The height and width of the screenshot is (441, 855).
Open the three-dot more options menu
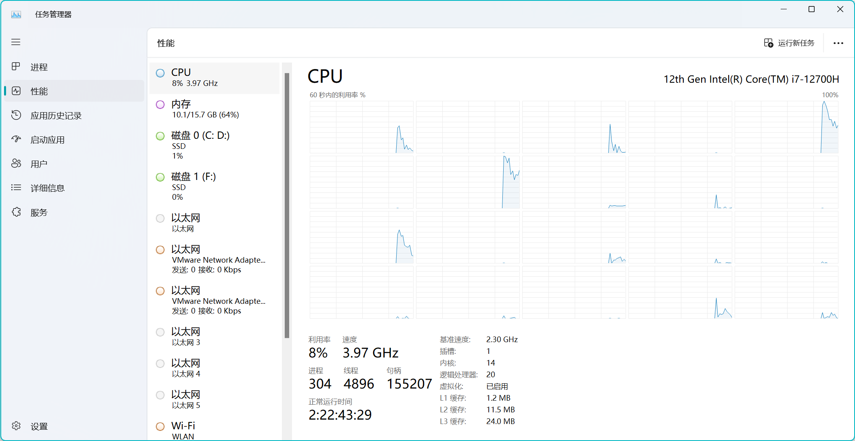[838, 43]
